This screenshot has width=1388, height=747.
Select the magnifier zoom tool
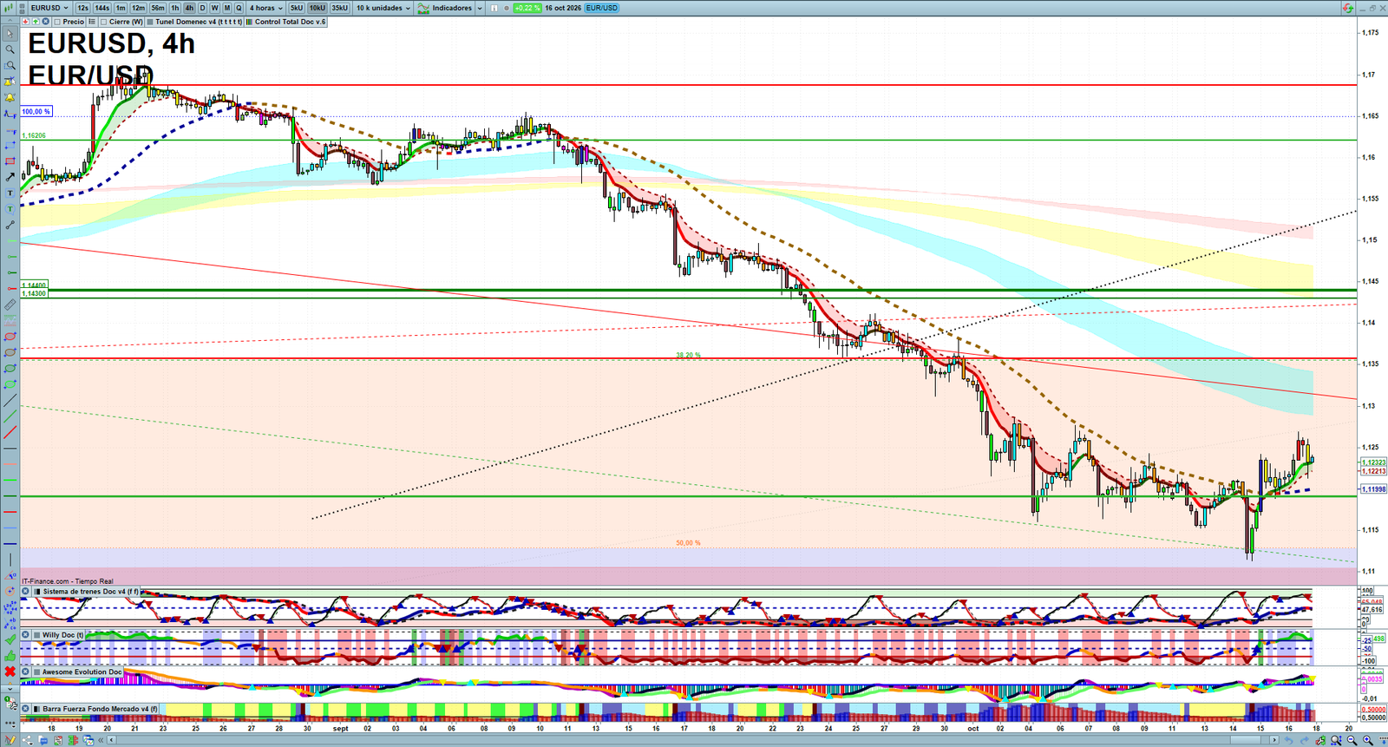pos(10,49)
